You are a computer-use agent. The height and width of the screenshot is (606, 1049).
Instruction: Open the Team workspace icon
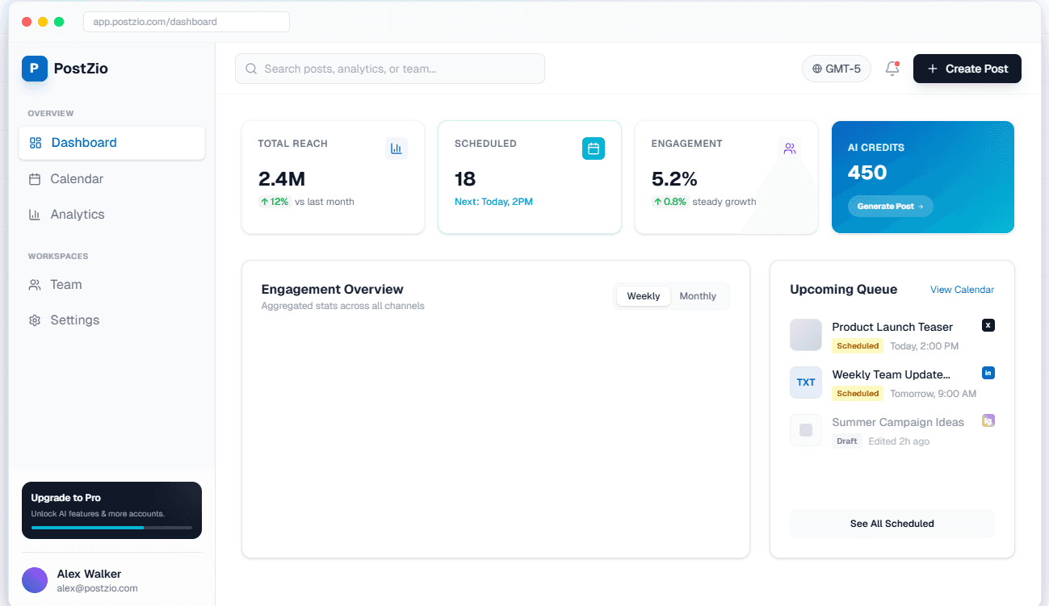pyautogui.click(x=35, y=284)
